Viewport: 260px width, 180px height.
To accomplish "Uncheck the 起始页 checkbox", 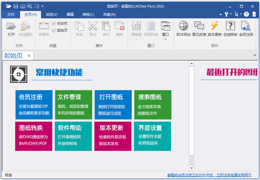I will (54, 30).
